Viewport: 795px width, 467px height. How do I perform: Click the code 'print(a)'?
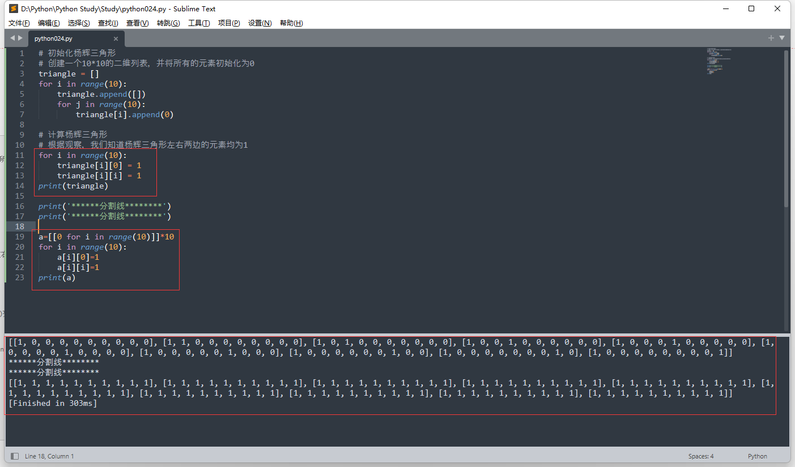coord(57,277)
